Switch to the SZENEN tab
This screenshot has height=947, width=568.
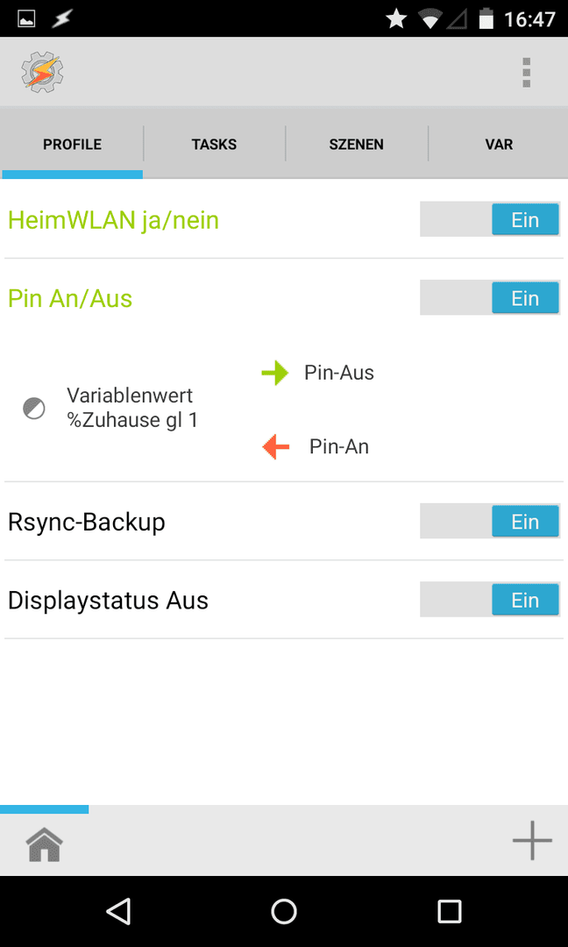click(x=356, y=145)
